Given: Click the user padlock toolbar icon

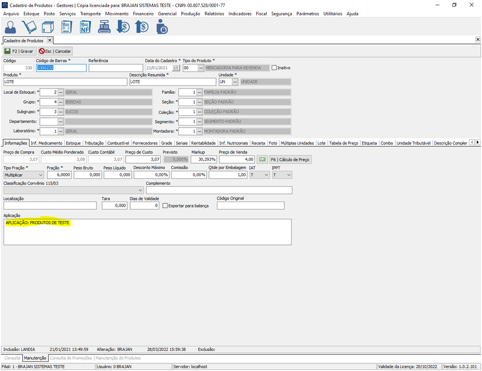Looking at the screenshot, I should coord(161,27).
